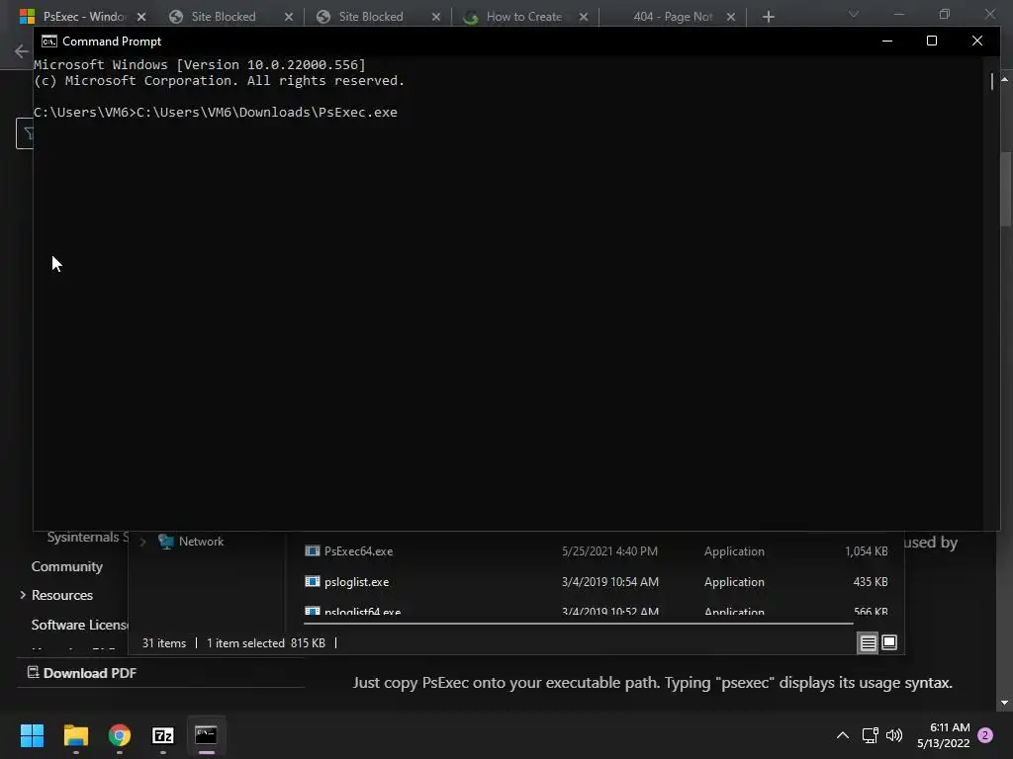Viewport: 1013px width, 759px height.
Task: Click the 5/13/2022 date in taskbar
Action: [943, 743]
